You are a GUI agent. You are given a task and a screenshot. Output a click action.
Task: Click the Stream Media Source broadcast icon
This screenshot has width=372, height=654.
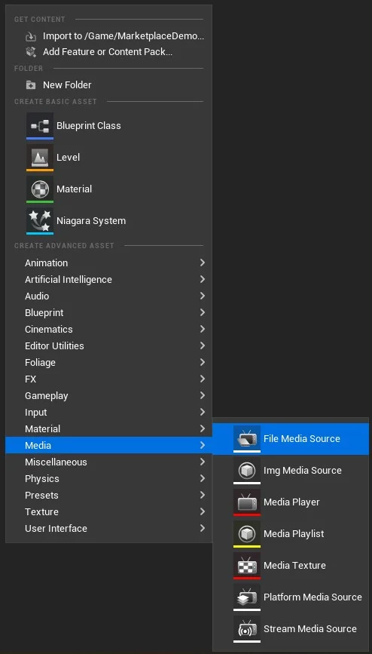tap(247, 629)
